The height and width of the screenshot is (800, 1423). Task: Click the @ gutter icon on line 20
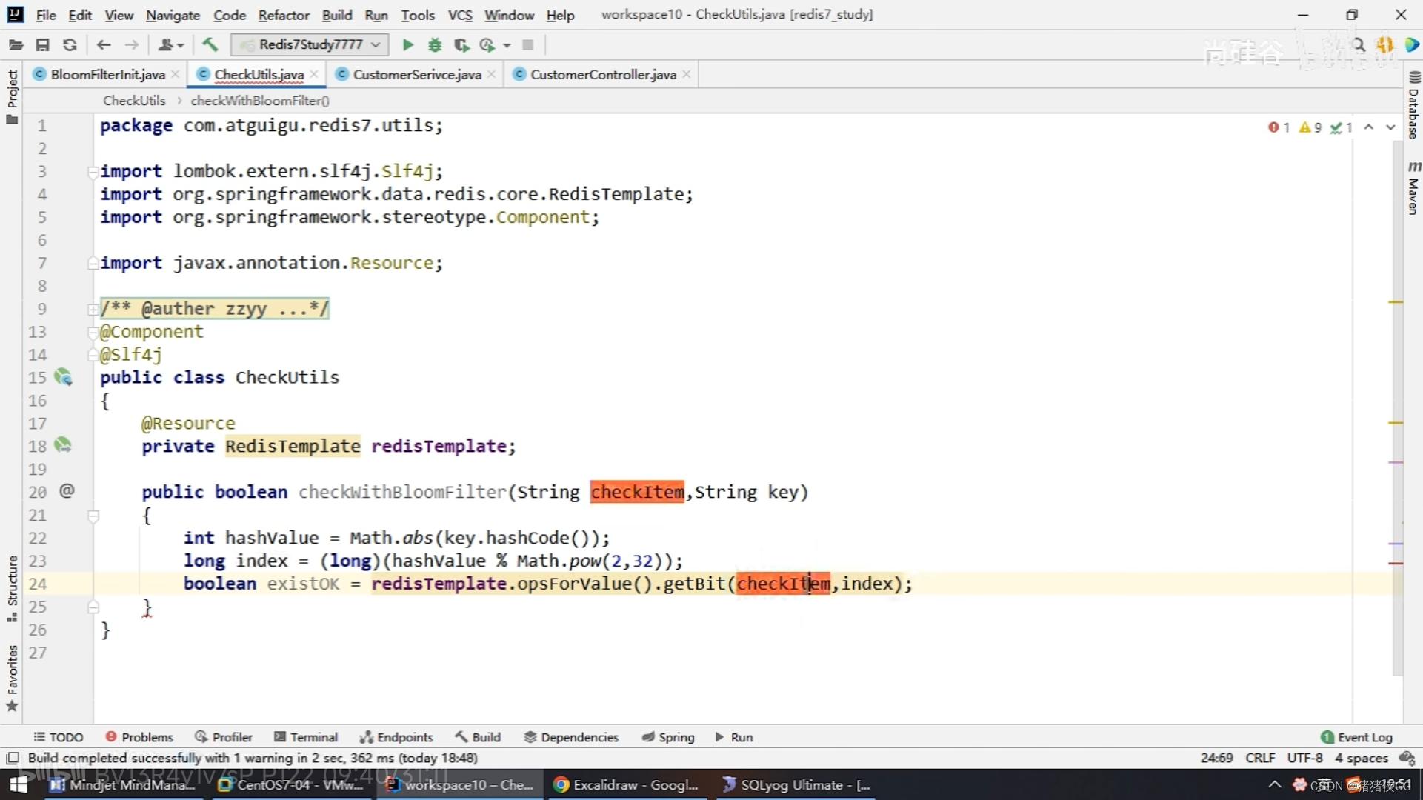(x=67, y=490)
